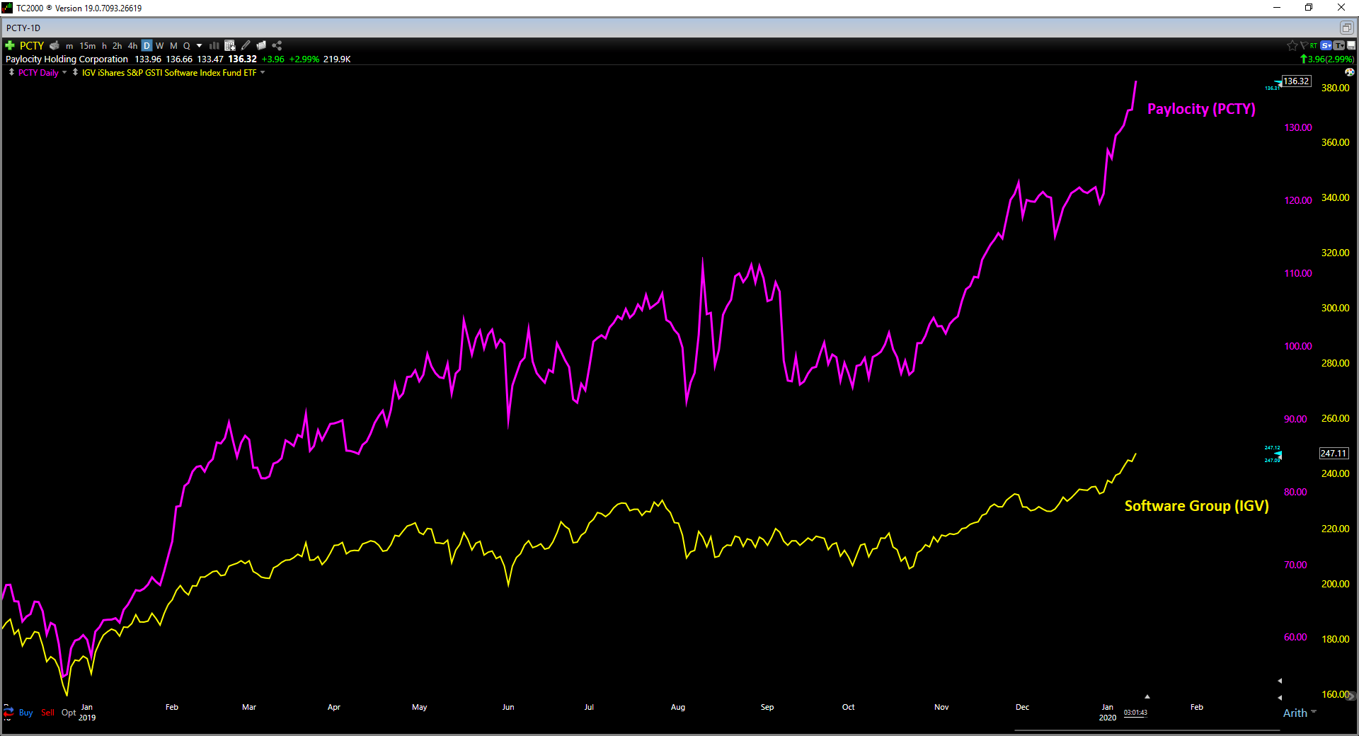Switch to the 1-minute timeframe
The image size is (1359, 736).
click(x=69, y=46)
